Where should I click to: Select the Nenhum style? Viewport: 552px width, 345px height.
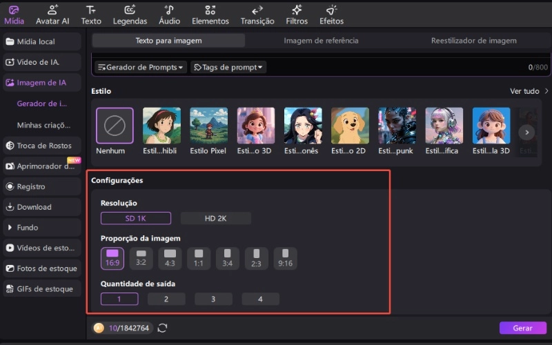click(115, 126)
